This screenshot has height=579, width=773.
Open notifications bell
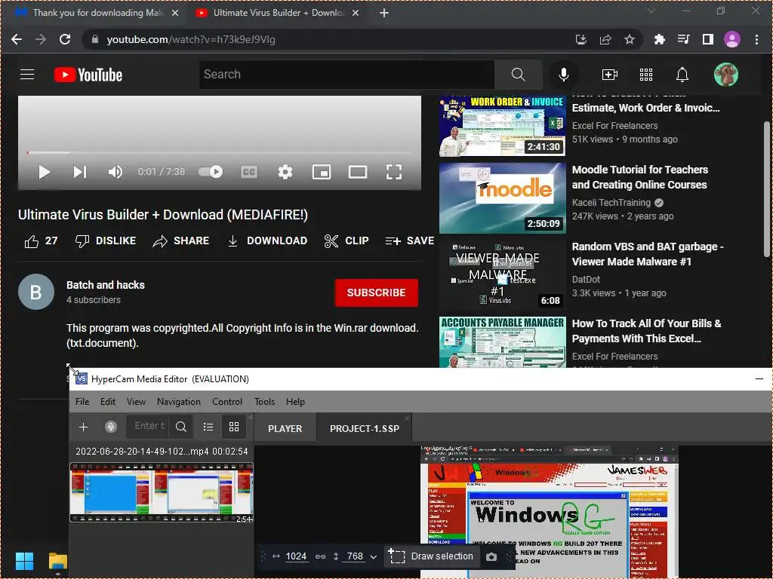click(x=682, y=75)
